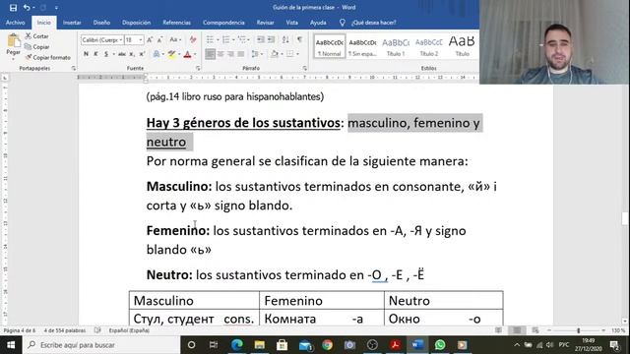Click the Save icon in quick access toolbar
The width and height of the screenshot is (630, 354).
pyautogui.click(x=13, y=7)
